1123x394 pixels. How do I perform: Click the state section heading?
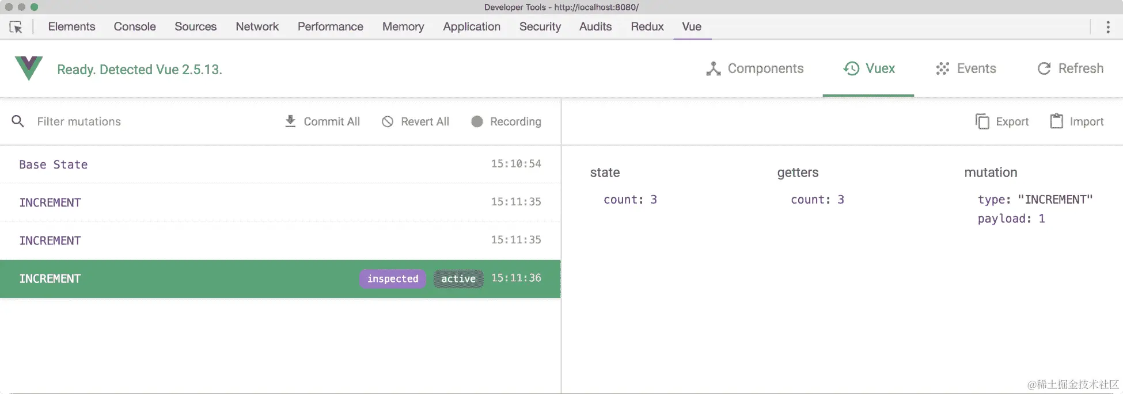(605, 173)
